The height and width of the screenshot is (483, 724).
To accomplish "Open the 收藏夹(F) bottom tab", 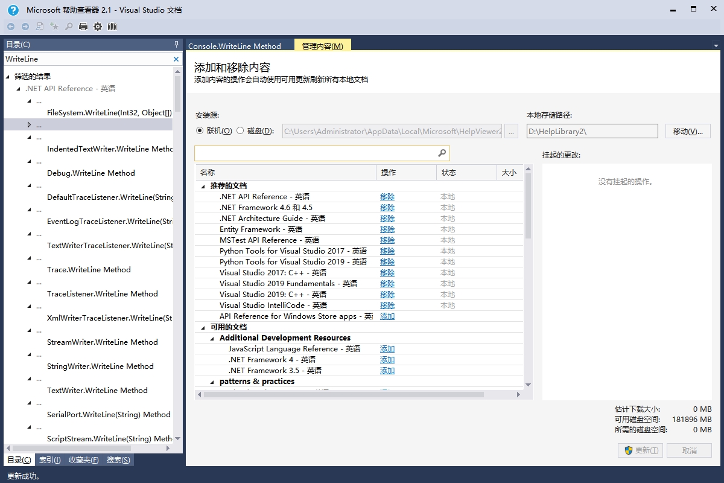I will tap(84, 460).
